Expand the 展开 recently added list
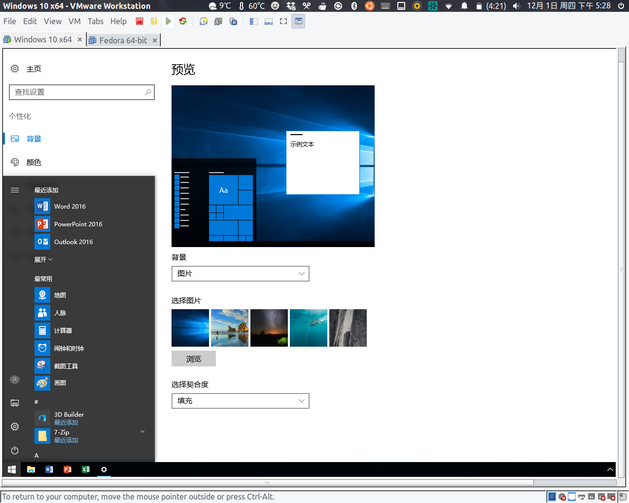The image size is (629, 503). click(x=43, y=259)
